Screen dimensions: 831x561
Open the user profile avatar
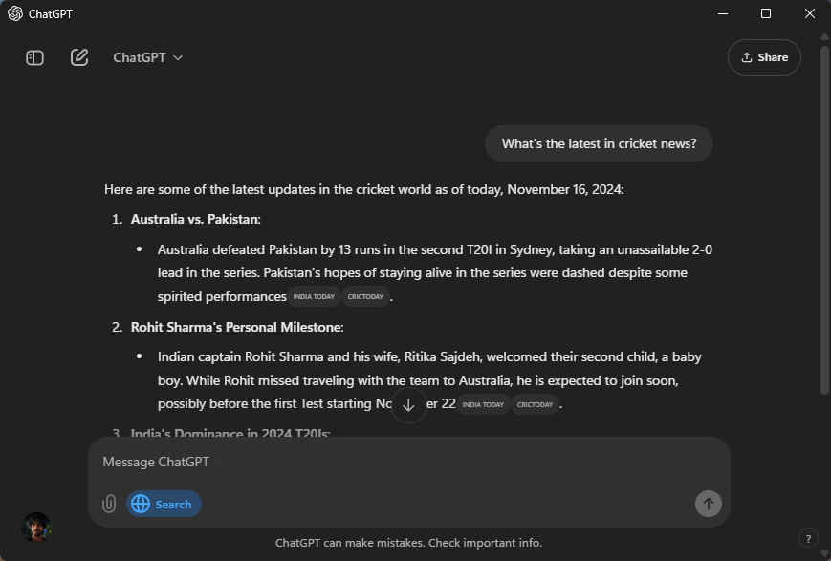(36, 527)
